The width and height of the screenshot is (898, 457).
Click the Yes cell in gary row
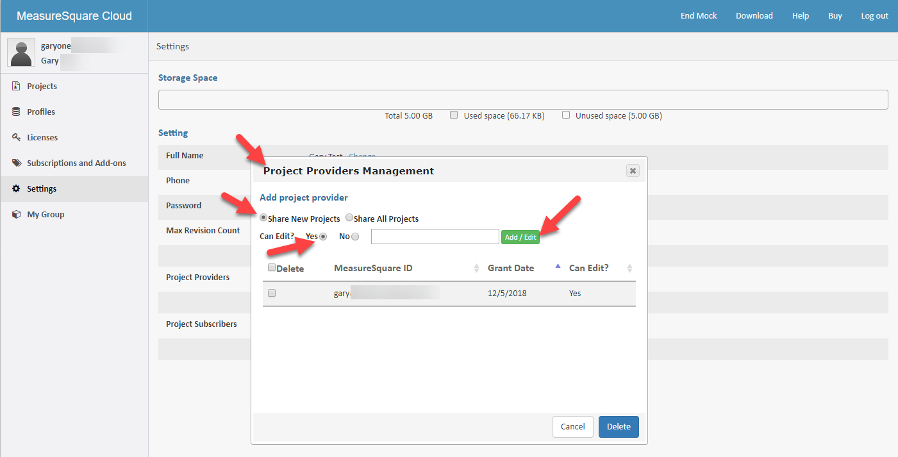point(575,294)
